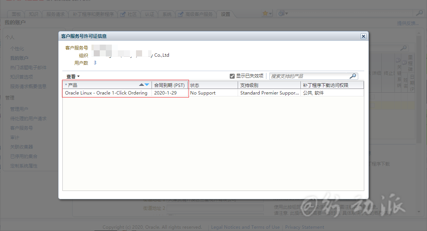This screenshot has width=427, height=231.
Task: Click the top-right global search magnifier
Action: pyautogui.click(x=419, y=13)
